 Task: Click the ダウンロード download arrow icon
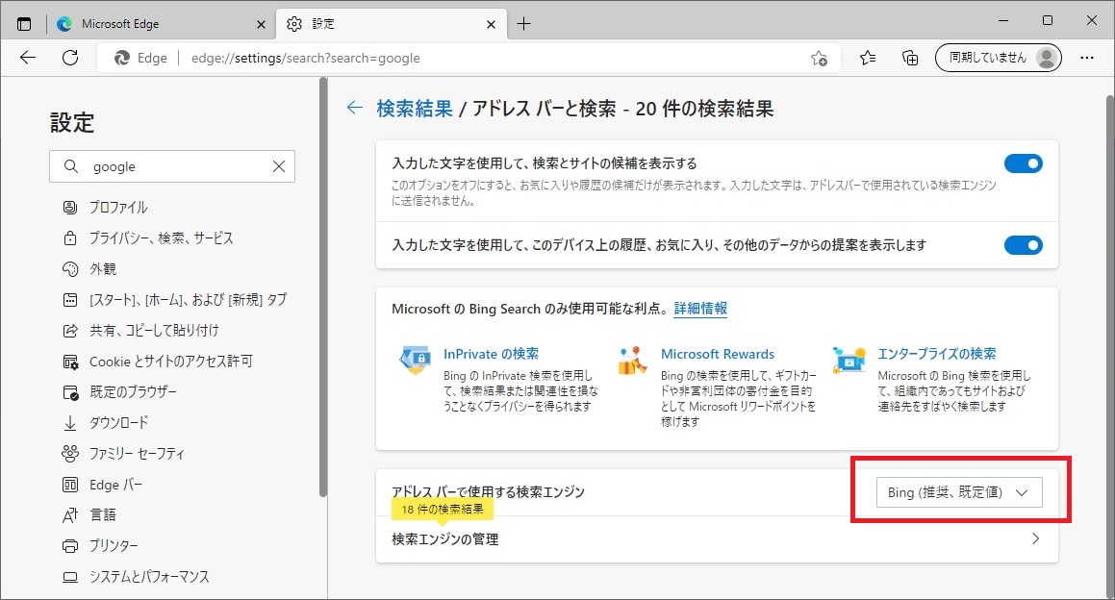[x=69, y=423]
